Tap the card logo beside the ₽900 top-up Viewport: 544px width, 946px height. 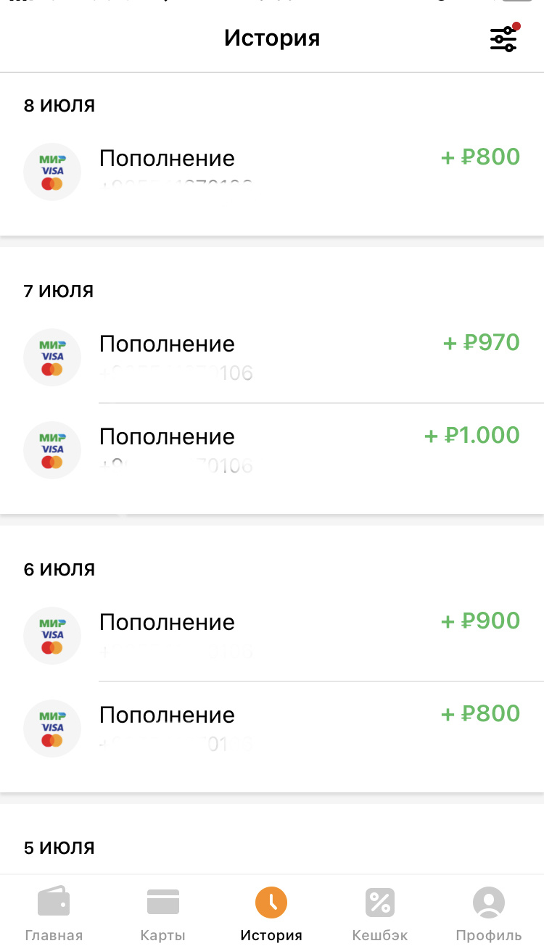click(x=52, y=636)
